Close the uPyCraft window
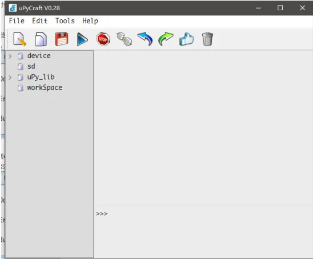The width and height of the screenshot is (313, 259). (x=302, y=8)
